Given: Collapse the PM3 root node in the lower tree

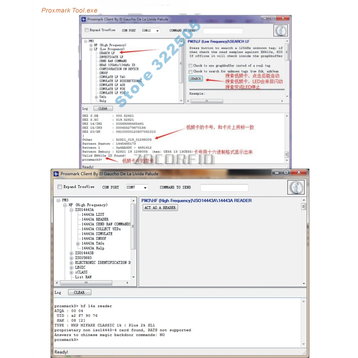Looking at the screenshot, I should point(58,200).
